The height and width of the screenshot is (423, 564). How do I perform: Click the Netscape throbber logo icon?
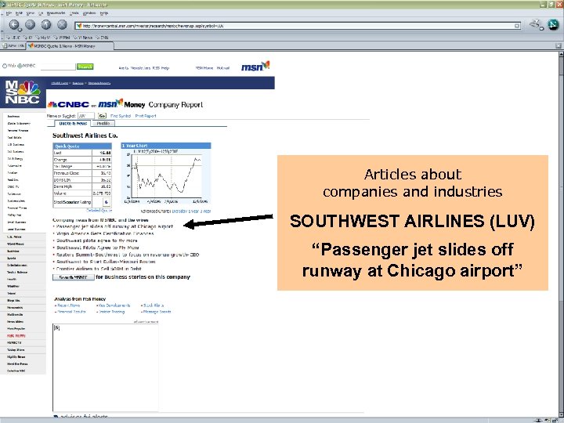[553, 24]
